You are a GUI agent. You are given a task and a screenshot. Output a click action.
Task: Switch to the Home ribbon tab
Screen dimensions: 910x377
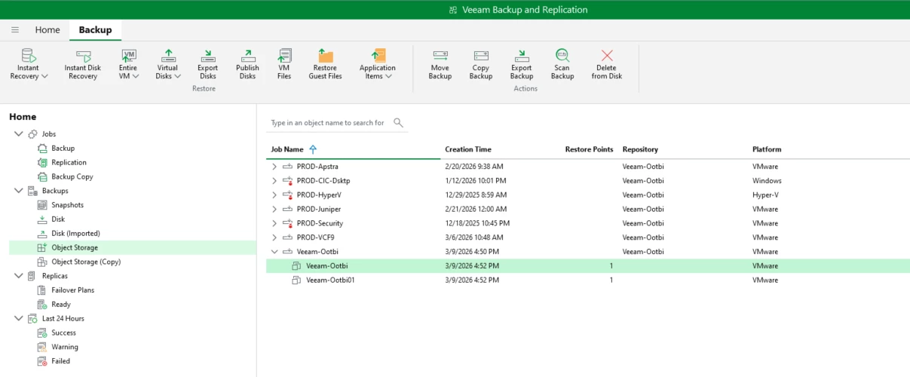47,30
